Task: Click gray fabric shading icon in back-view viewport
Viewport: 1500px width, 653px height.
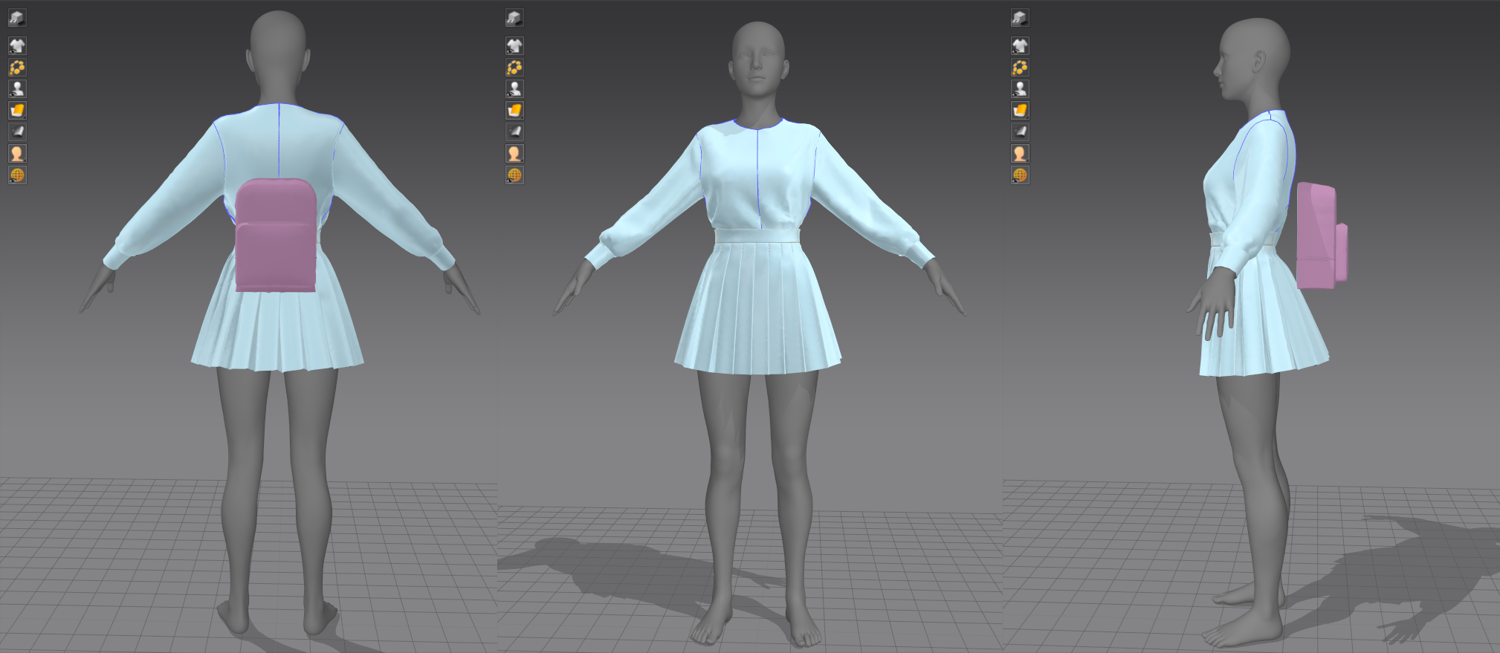Action: pyautogui.click(x=17, y=132)
